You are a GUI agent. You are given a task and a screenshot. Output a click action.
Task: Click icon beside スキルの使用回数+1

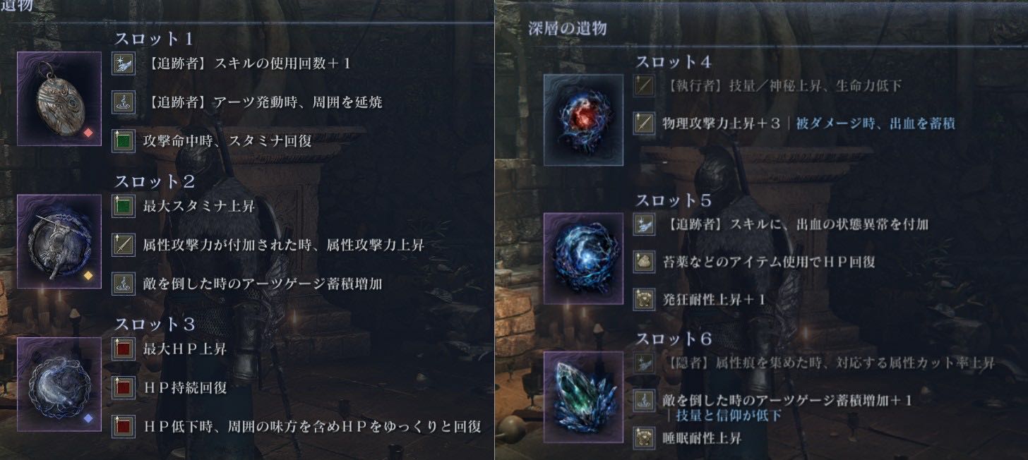124,64
